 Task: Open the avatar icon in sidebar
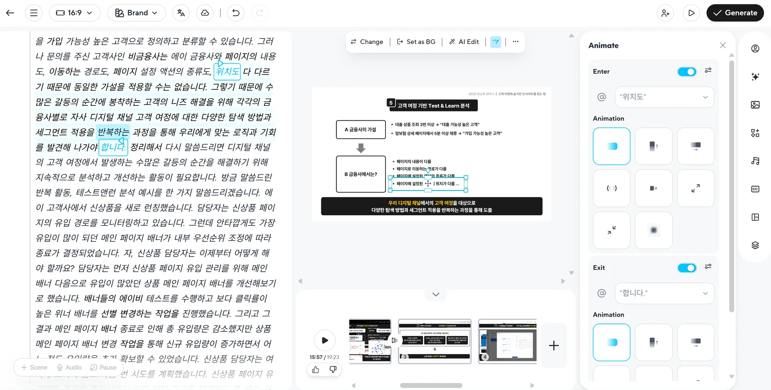coord(755,48)
